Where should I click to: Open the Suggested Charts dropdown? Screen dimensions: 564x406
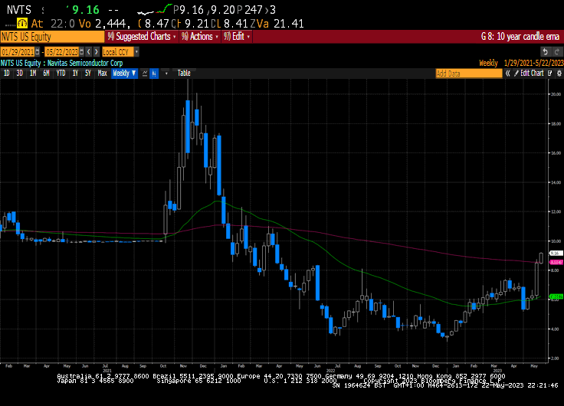pyautogui.click(x=142, y=36)
